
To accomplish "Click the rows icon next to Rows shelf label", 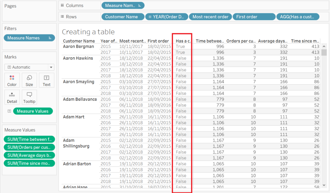I will coord(63,16).
